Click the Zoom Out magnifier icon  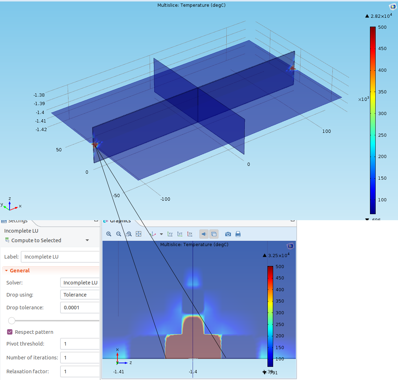click(x=118, y=234)
